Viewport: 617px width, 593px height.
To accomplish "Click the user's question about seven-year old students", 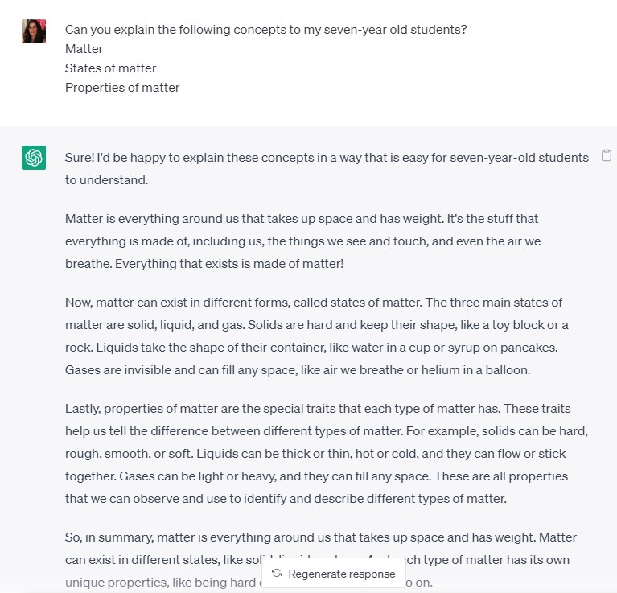I will 266,30.
